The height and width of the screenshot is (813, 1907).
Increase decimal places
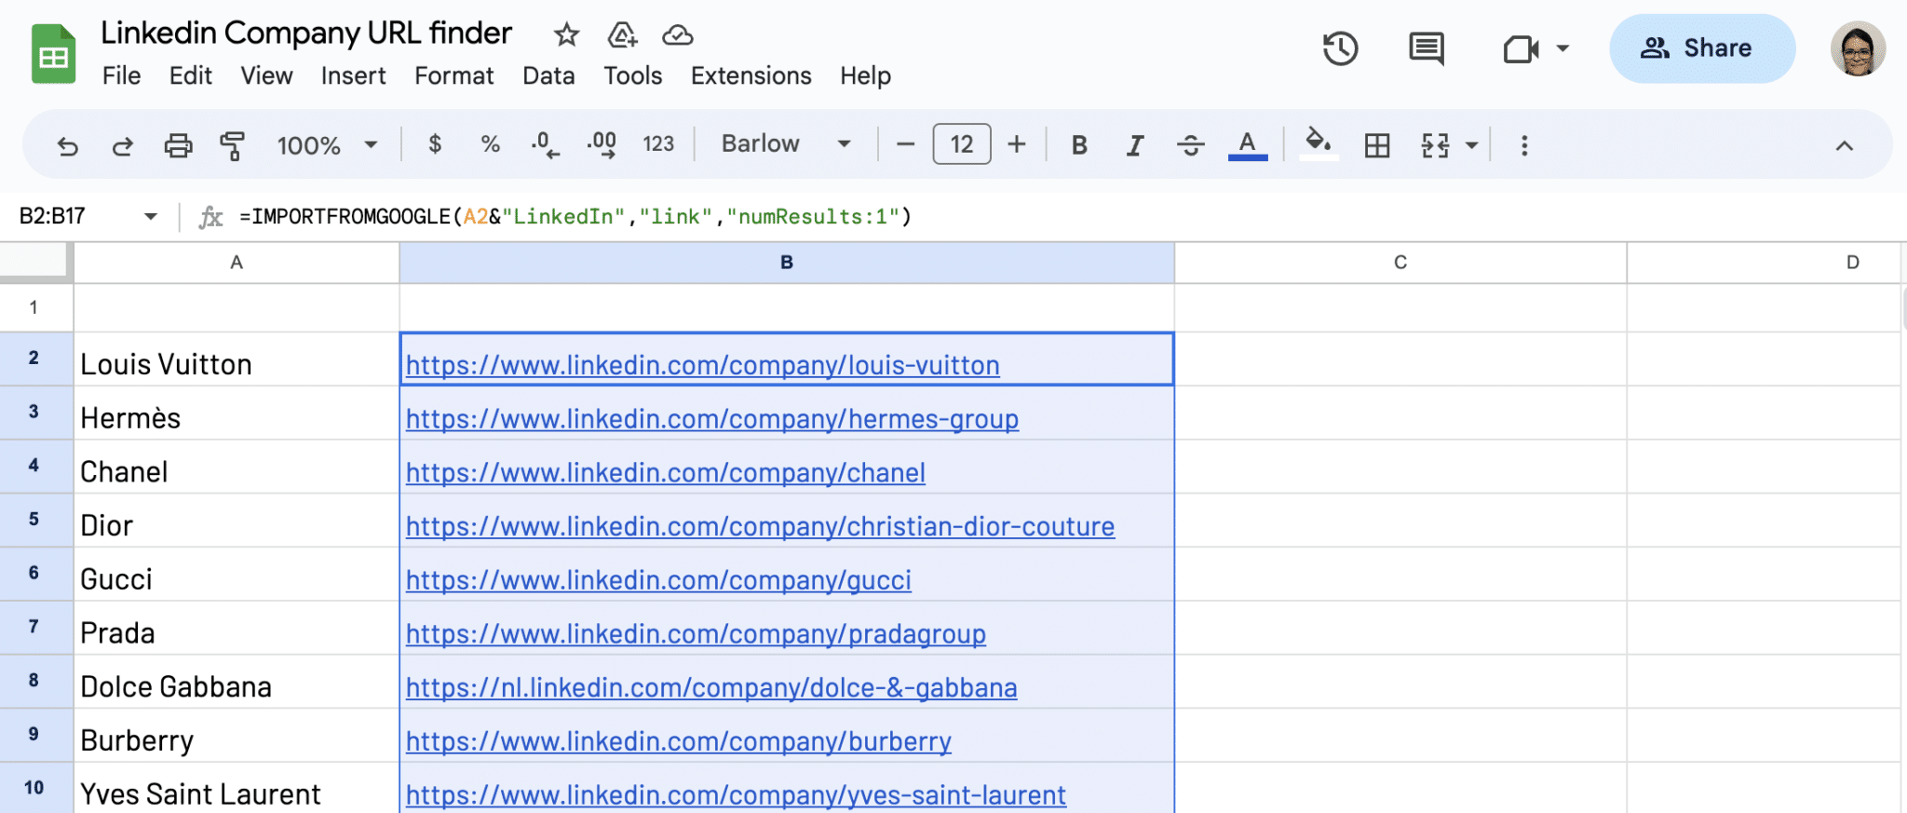click(x=602, y=144)
